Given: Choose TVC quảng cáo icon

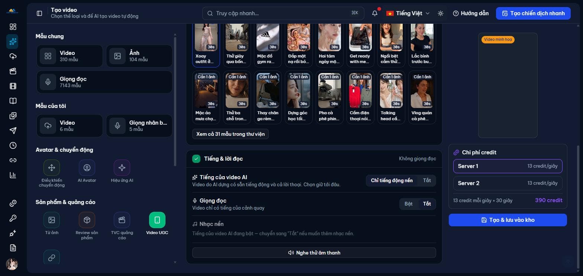Looking at the screenshot, I should pos(122,220).
